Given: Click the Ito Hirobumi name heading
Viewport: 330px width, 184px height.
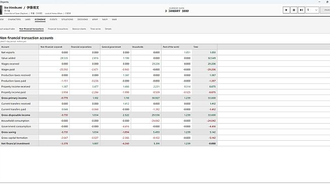Looking at the screenshot, I should (x=22, y=8).
